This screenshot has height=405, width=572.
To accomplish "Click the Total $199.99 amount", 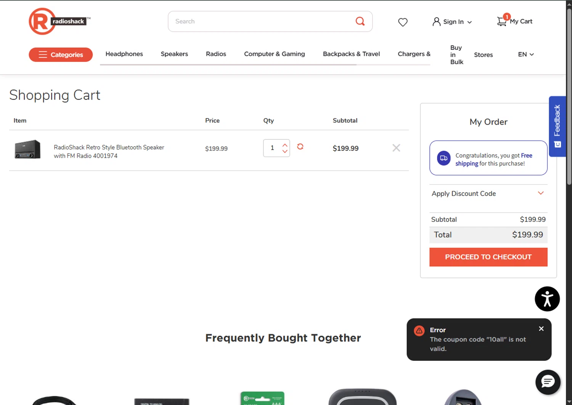I will tap(527, 235).
